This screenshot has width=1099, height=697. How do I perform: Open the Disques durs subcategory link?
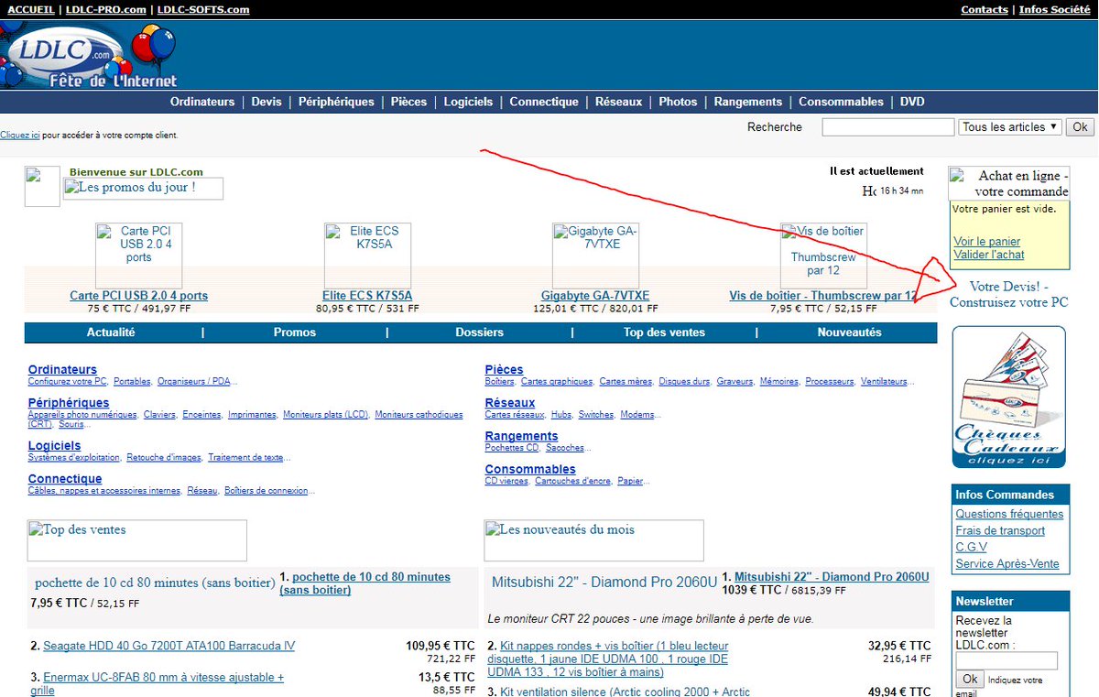(x=684, y=381)
